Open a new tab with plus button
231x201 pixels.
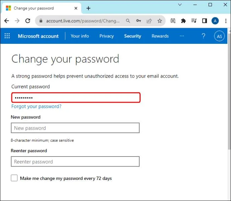tap(88, 8)
